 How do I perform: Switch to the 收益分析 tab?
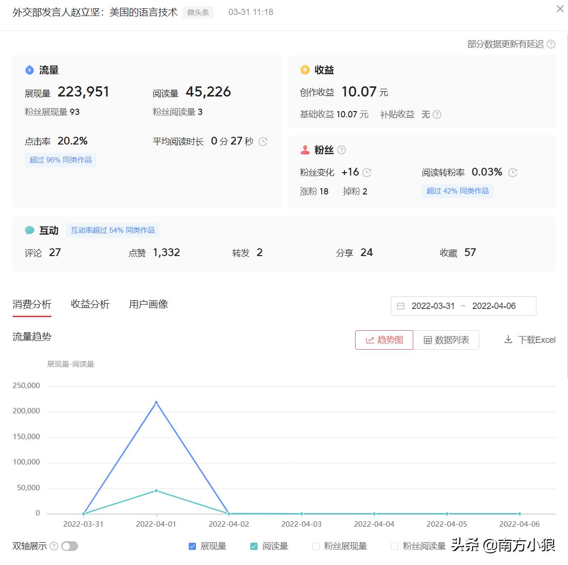tap(90, 304)
